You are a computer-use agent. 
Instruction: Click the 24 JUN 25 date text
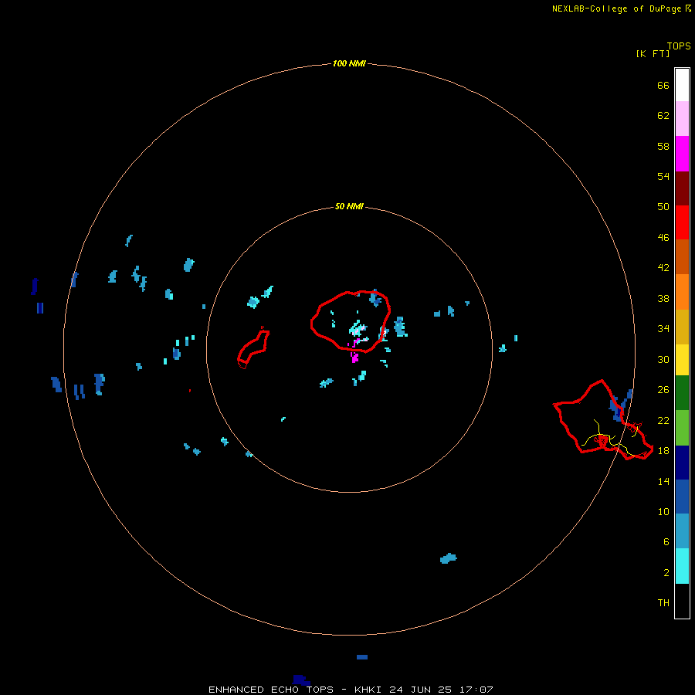pyautogui.click(x=420, y=690)
